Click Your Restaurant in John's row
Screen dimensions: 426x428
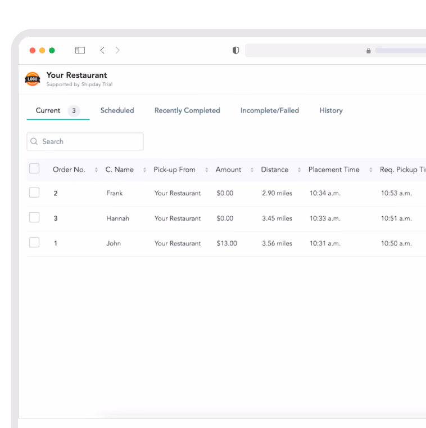pyautogui.click(x=178, y=243)
